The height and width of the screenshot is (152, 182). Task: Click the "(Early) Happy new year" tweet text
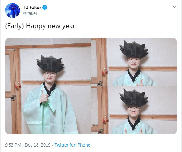click(40, 26)
